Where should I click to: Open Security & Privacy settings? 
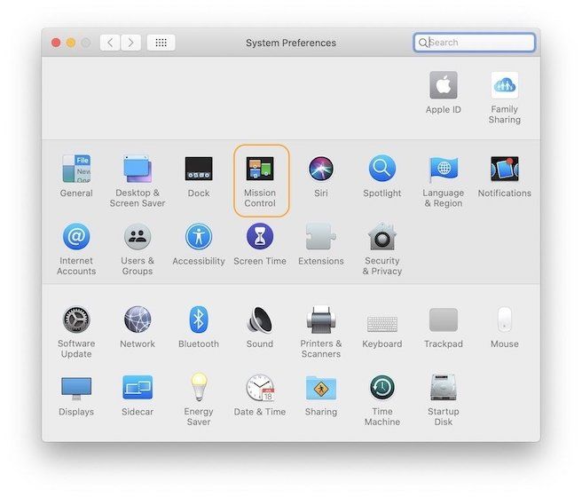pyautogui.click(x=382, y=238)
